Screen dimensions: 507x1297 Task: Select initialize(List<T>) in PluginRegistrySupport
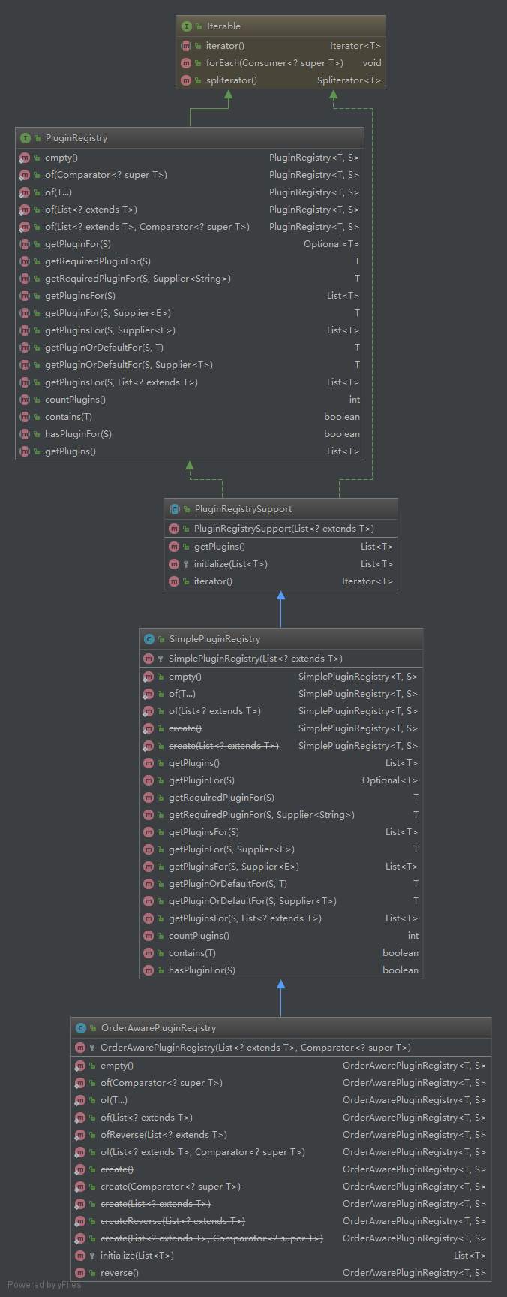tap(230, 564)
